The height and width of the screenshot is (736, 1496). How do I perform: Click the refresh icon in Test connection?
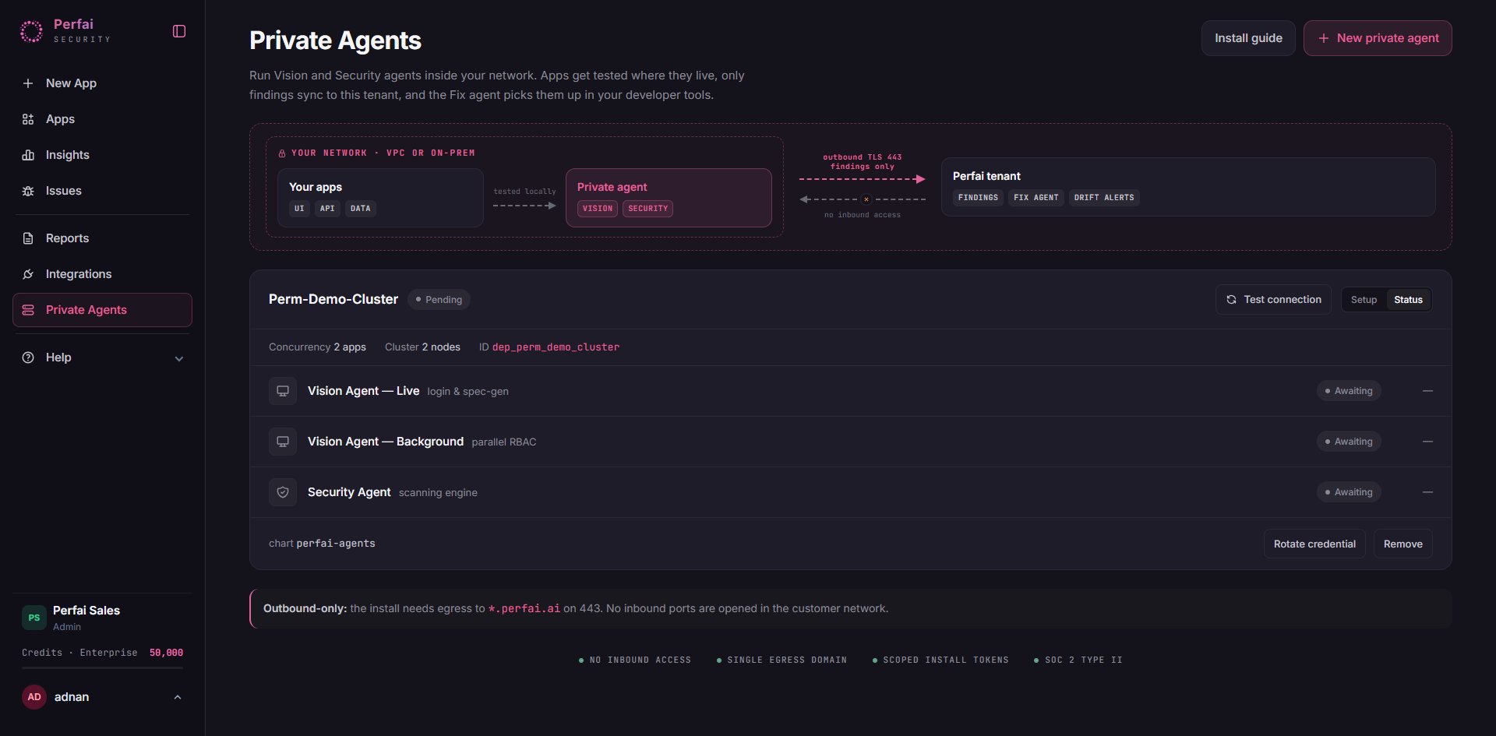pos(1231,300)
